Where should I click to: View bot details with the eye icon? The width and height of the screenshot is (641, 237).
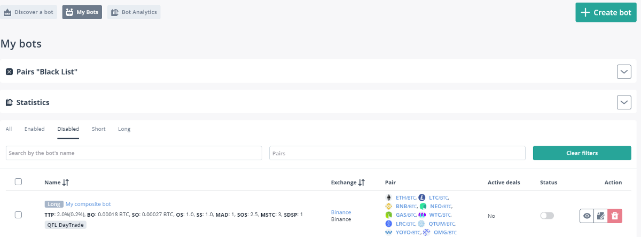pos(587,216)
